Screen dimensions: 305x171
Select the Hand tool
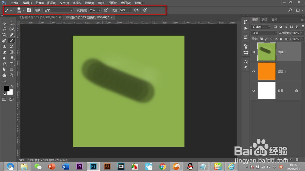[4, 75]
